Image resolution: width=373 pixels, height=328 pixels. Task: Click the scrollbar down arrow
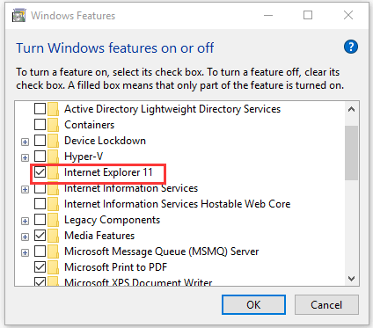[351, 279]
